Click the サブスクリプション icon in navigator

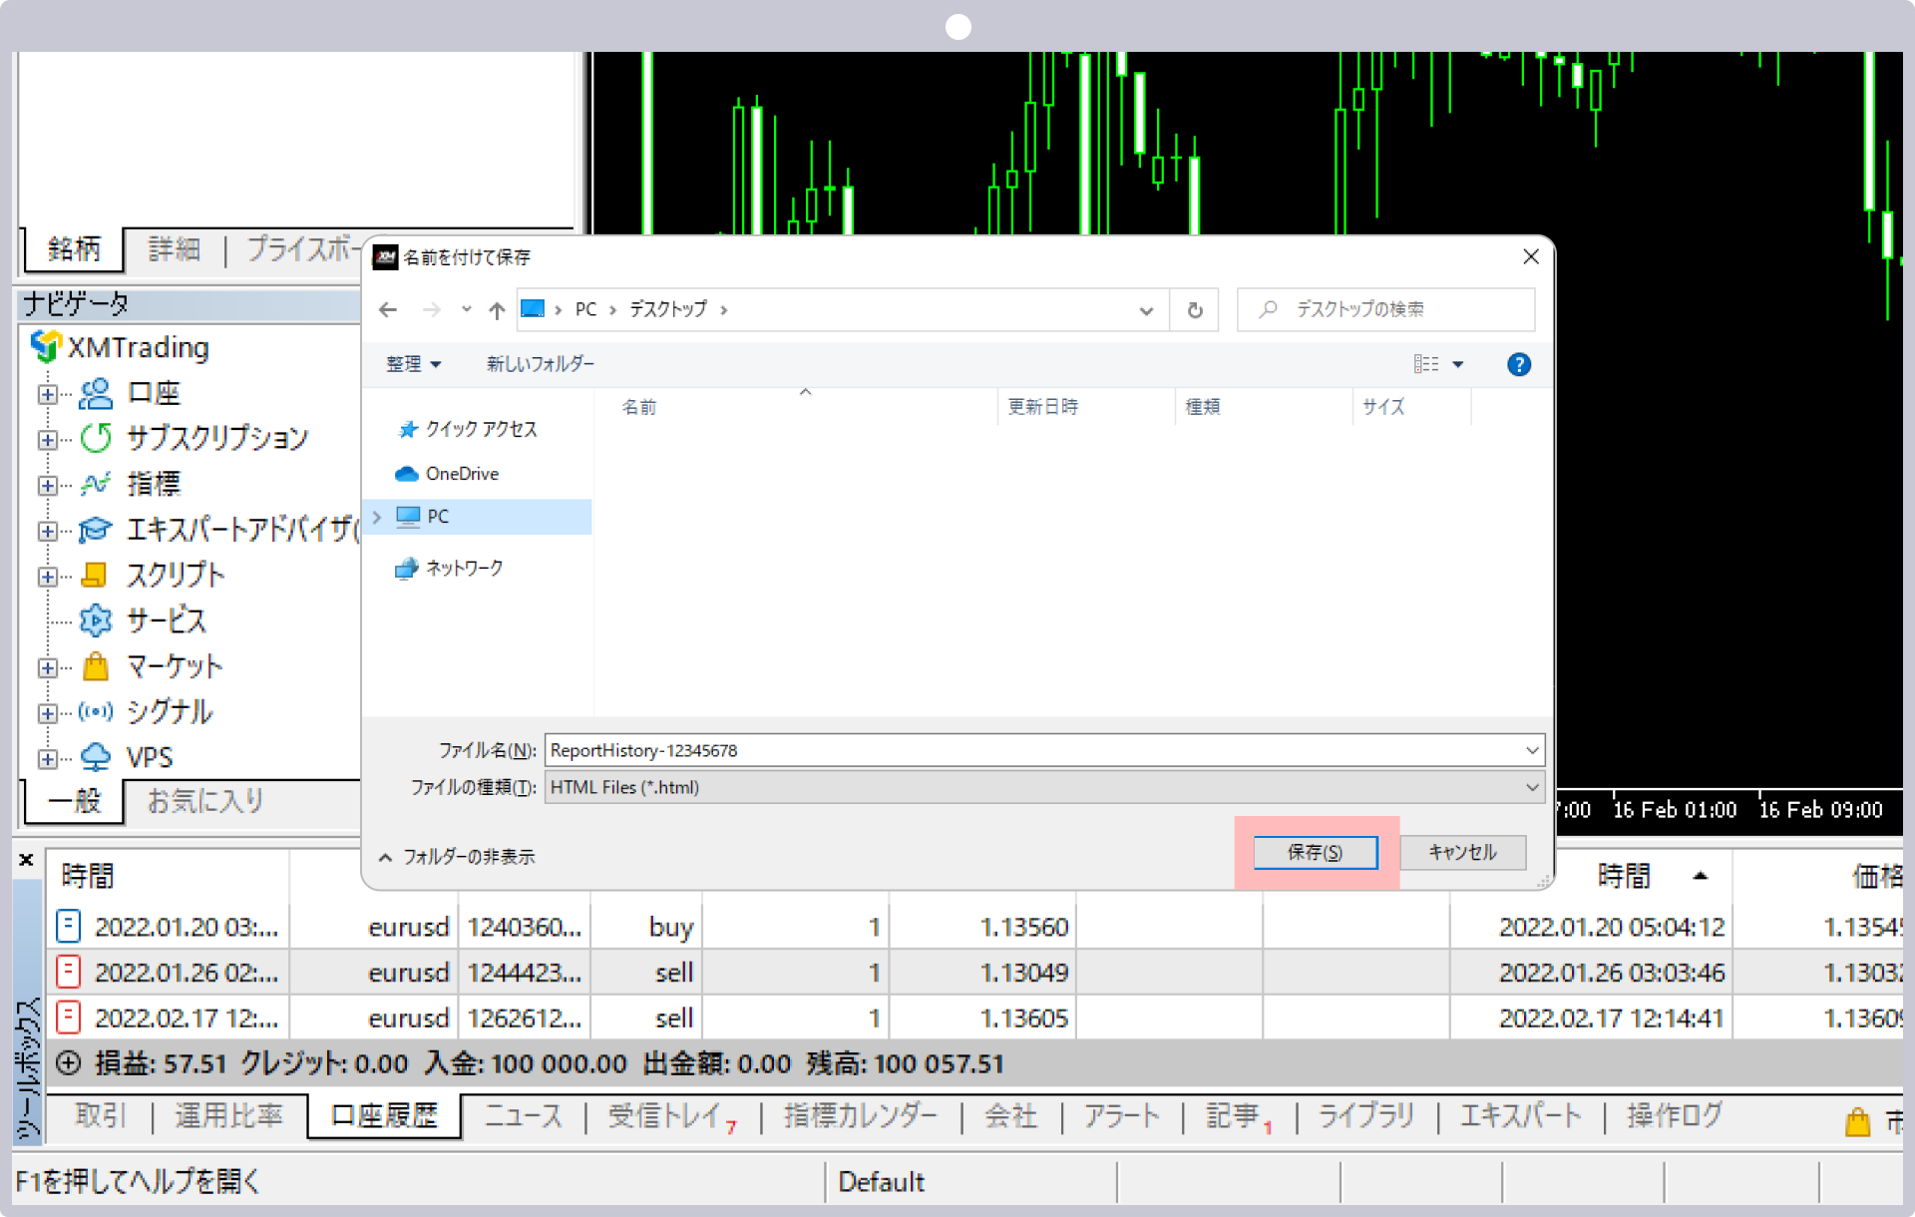[96, 438]
